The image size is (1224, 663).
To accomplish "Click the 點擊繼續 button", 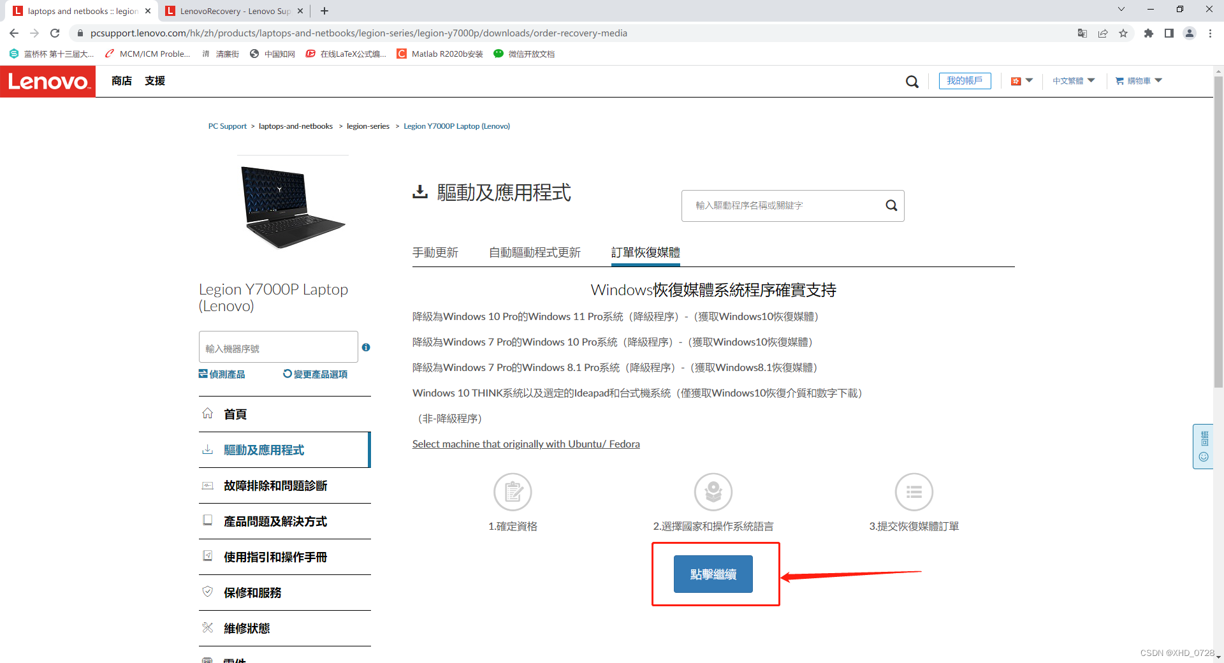I will (713, 574).
